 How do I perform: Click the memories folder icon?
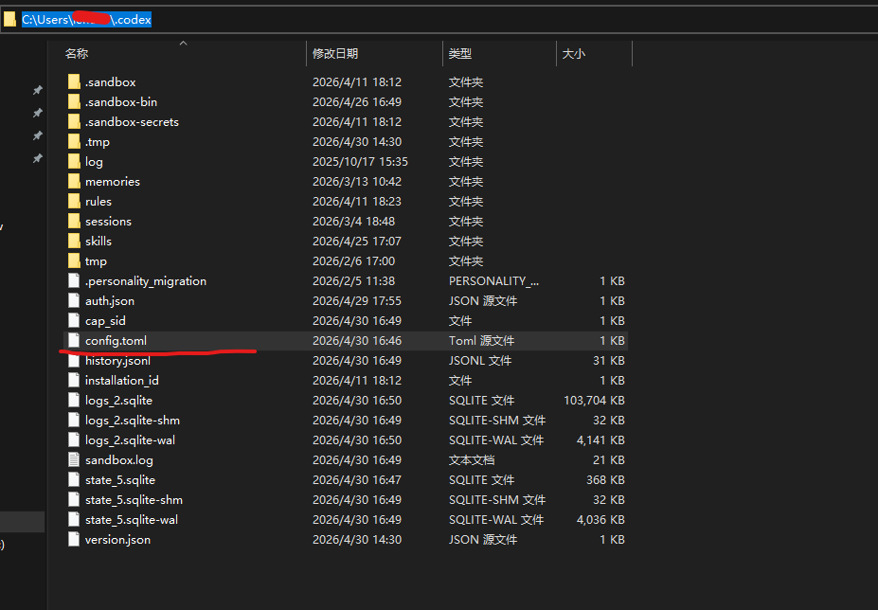[74, 182]
